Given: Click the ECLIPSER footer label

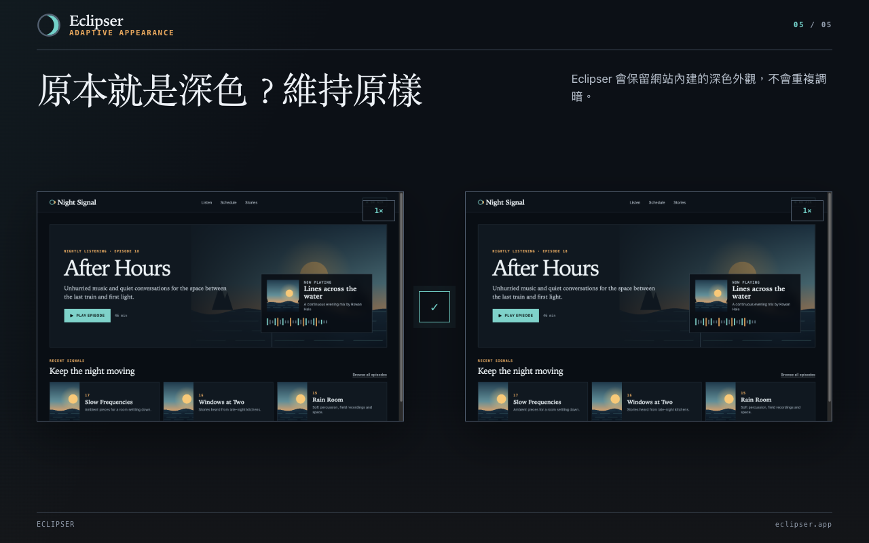Looking at the screenshot, I should [x=56, y=524].
